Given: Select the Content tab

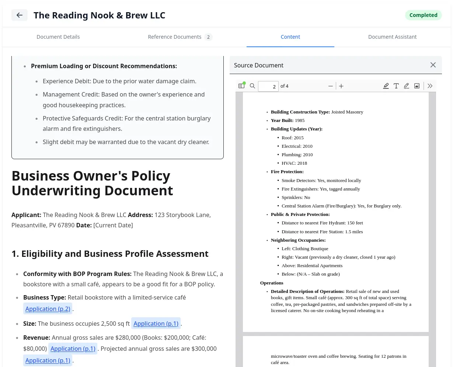Looking at the screenshot, I should (290, 37).
